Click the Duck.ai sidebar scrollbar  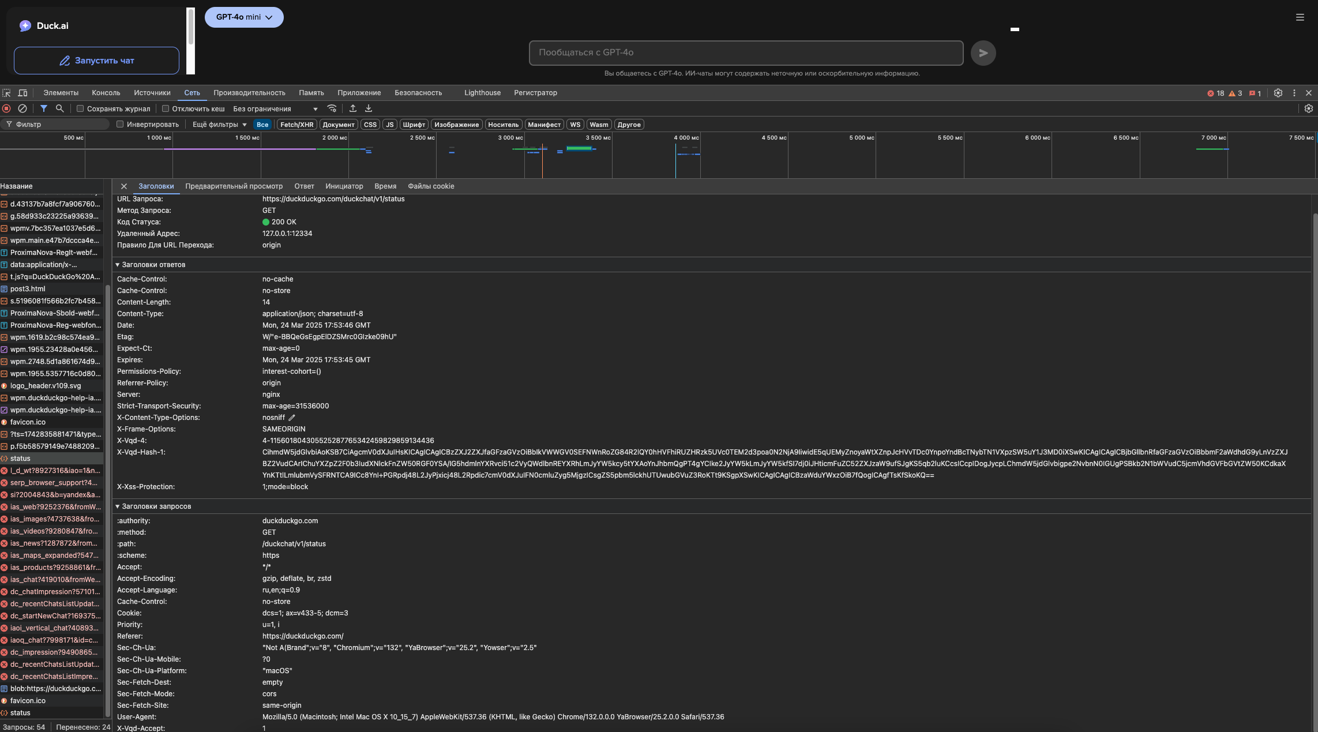[x=191, y=26]
